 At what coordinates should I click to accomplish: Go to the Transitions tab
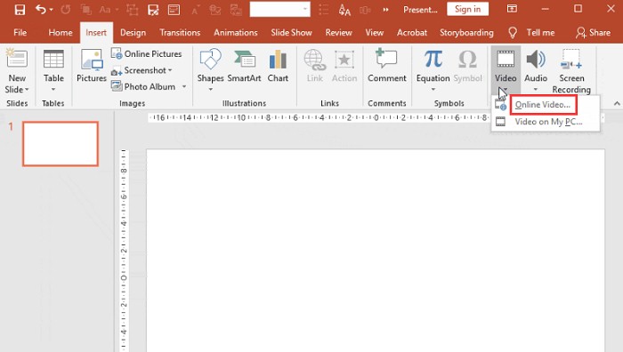coord(180,33)
